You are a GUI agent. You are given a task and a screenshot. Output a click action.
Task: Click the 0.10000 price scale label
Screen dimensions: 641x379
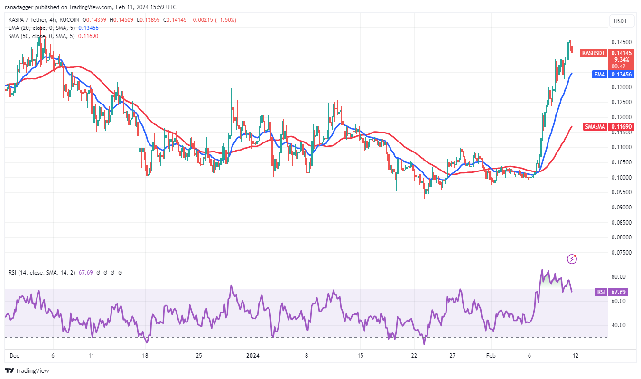tap(621, 177)
